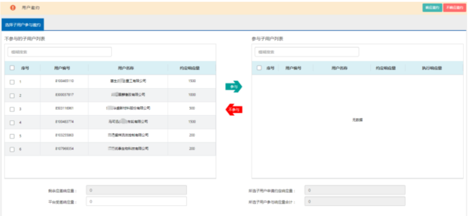Check the select-all box in left table header
468x216 pixels.
(x=12, y=68)
